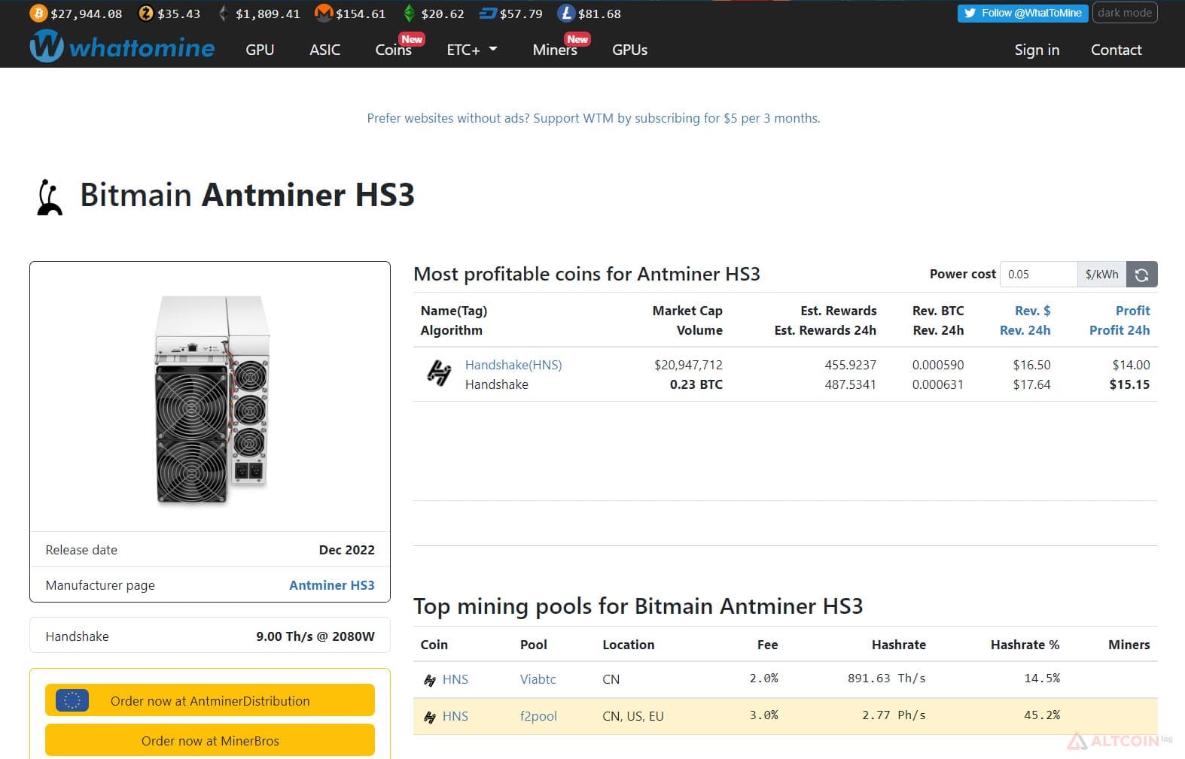The image size is (1185, 759).
Task: Click the Power cost input field
Action: (1038, 275)
